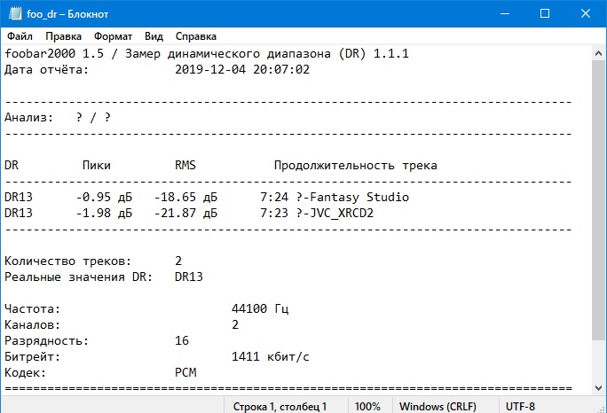
Task: Click the value '1411 кбит/с'
Action: [x=271, y=356]
